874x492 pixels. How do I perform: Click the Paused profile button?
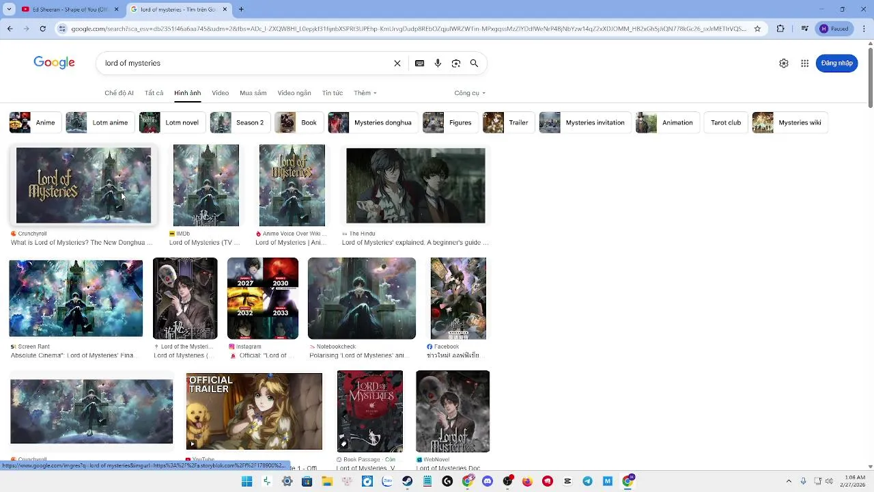point(834,29)
